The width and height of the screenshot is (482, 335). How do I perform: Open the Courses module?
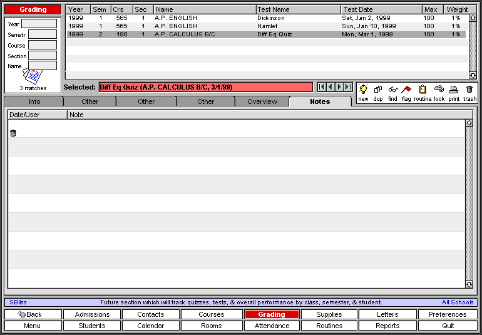tap(212, 314)
